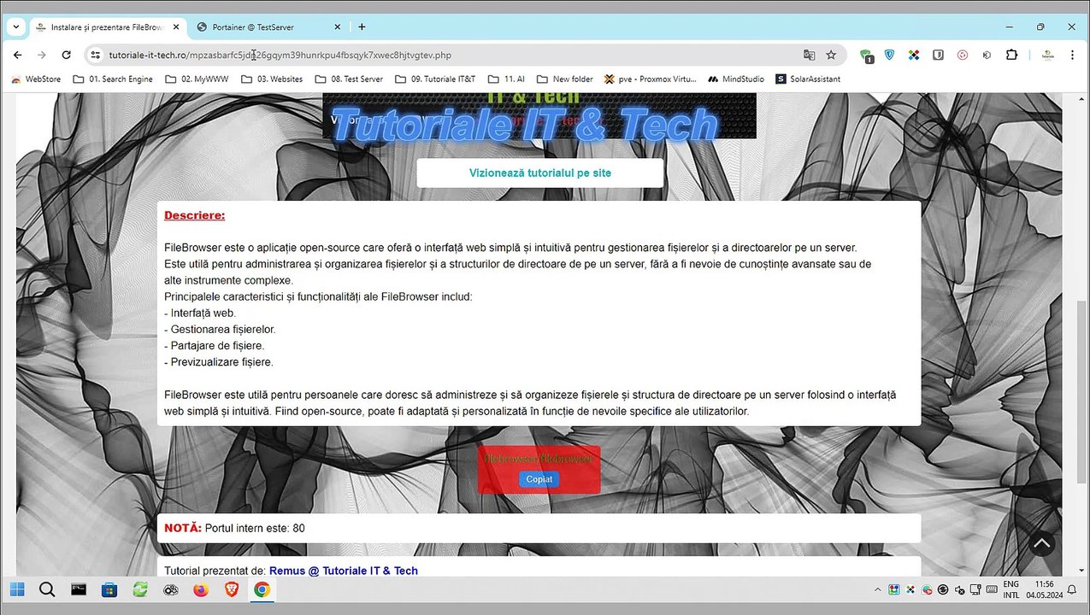Show hidden system tray icons

tap(877, 589)
